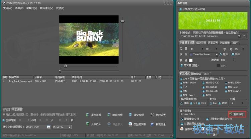251x139 pixels.
Task: Set aspect ratio to 4:3
Action: coord(191,103)
